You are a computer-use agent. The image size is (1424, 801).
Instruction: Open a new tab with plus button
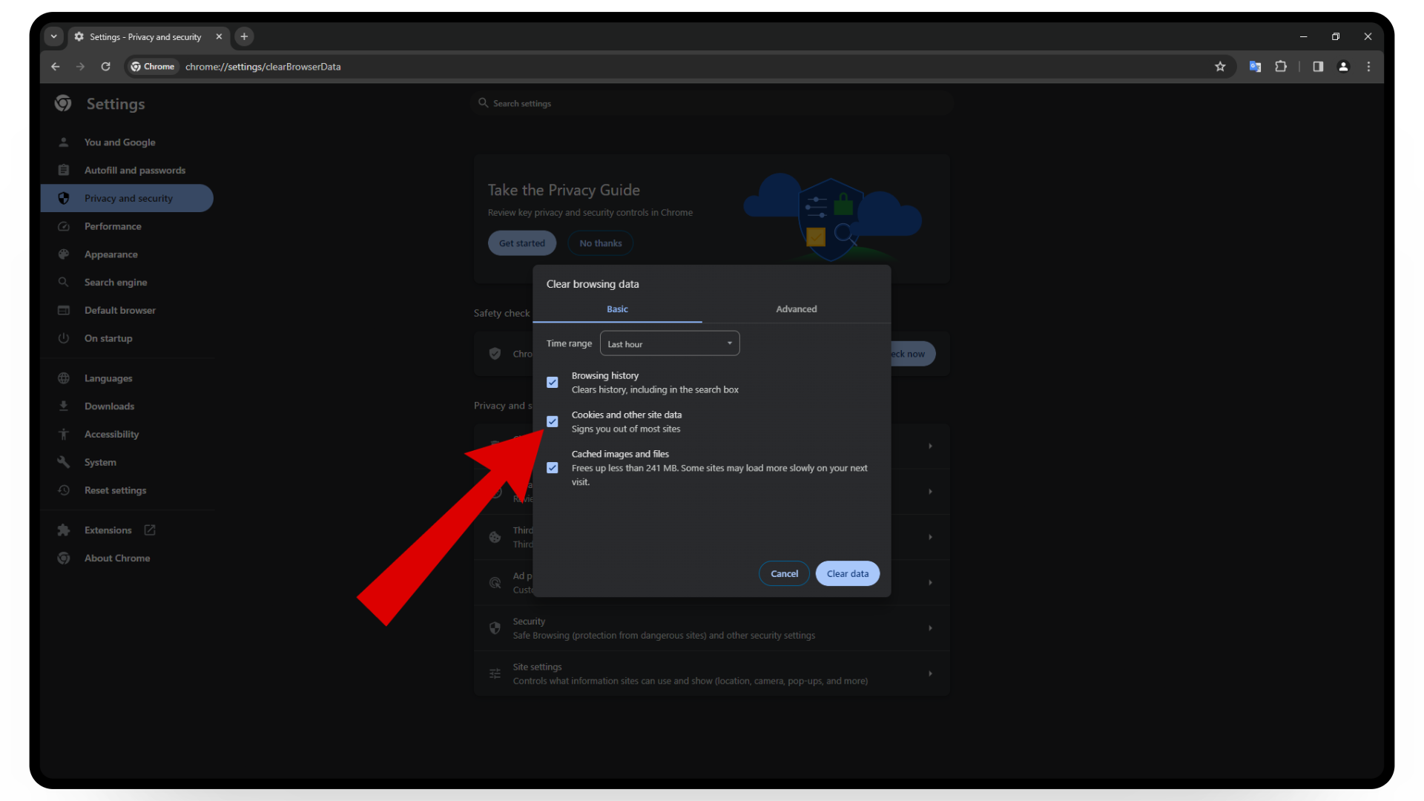[244, 36]
